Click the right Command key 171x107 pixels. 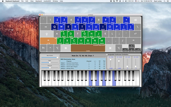(110, 48)
